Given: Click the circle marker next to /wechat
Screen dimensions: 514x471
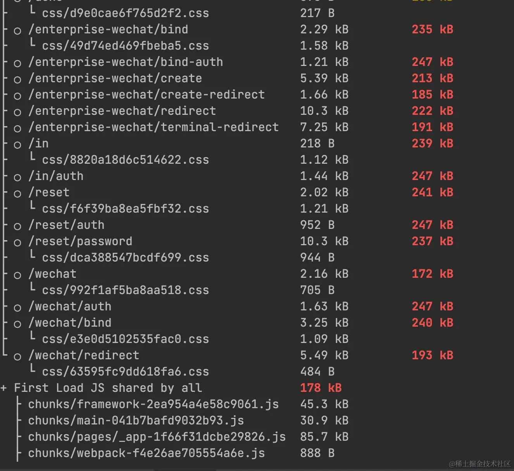Looking at the screenshot, I should point(17,275).
